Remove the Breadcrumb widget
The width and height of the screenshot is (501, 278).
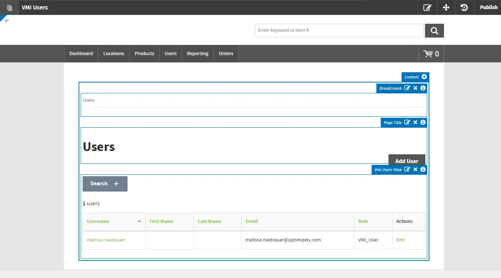[415, 88]
